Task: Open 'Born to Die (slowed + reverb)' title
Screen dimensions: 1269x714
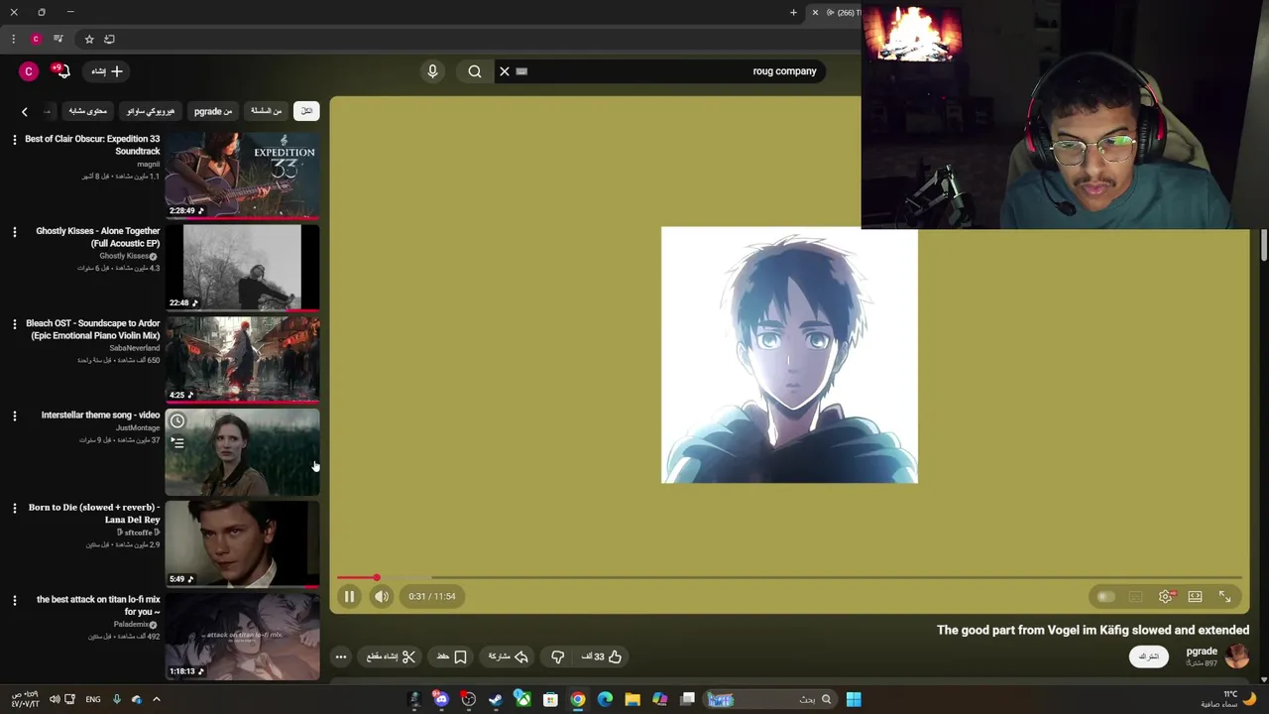Action: tap(94, 514)
